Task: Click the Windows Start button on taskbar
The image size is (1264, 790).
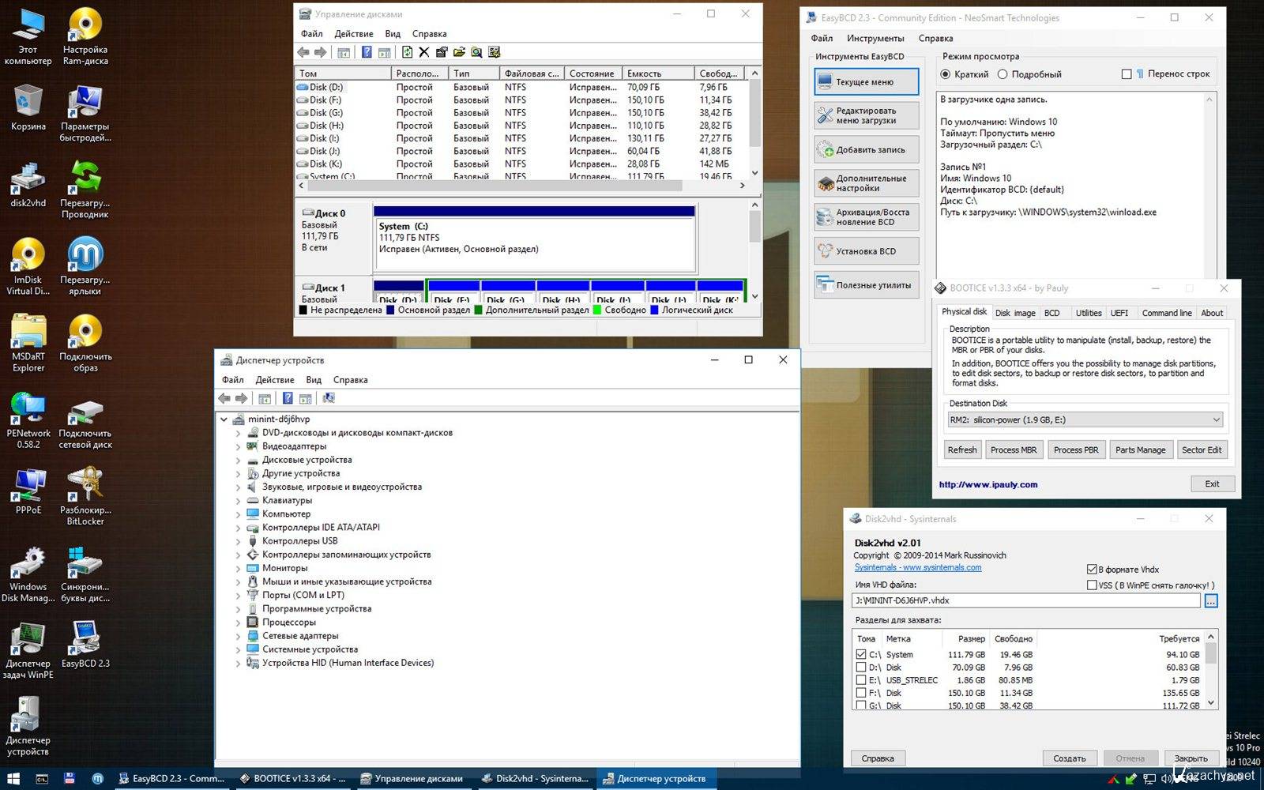Action: tap(13, 778)
